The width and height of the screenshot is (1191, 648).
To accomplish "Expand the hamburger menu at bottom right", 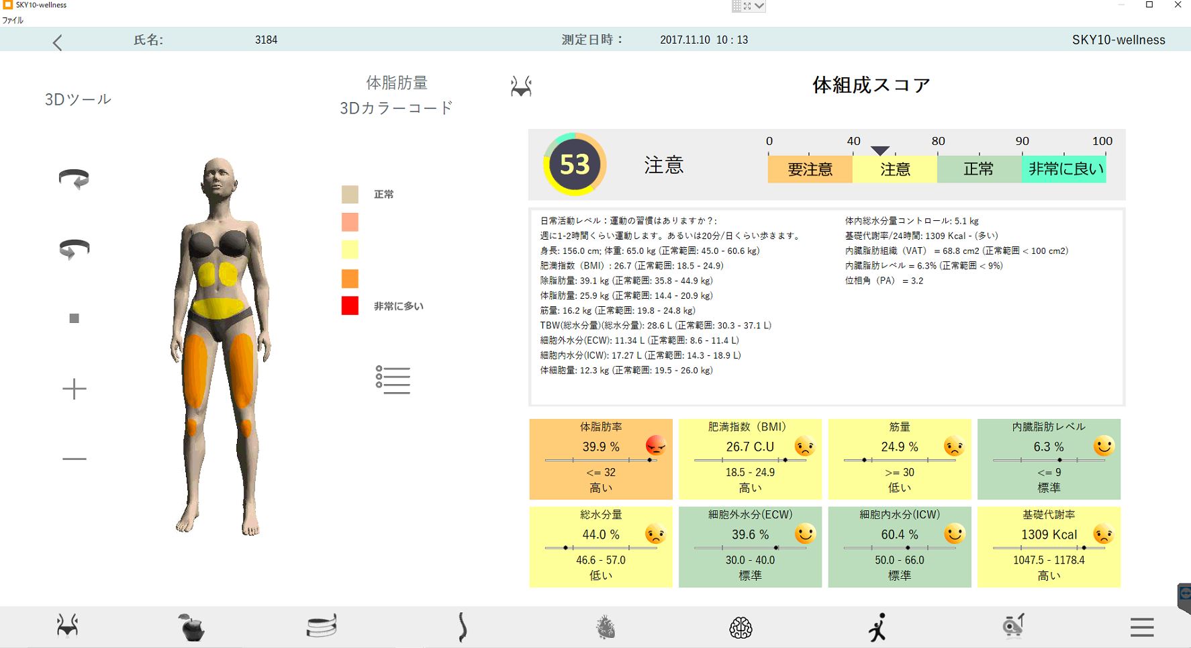I will click(1141, 627).
